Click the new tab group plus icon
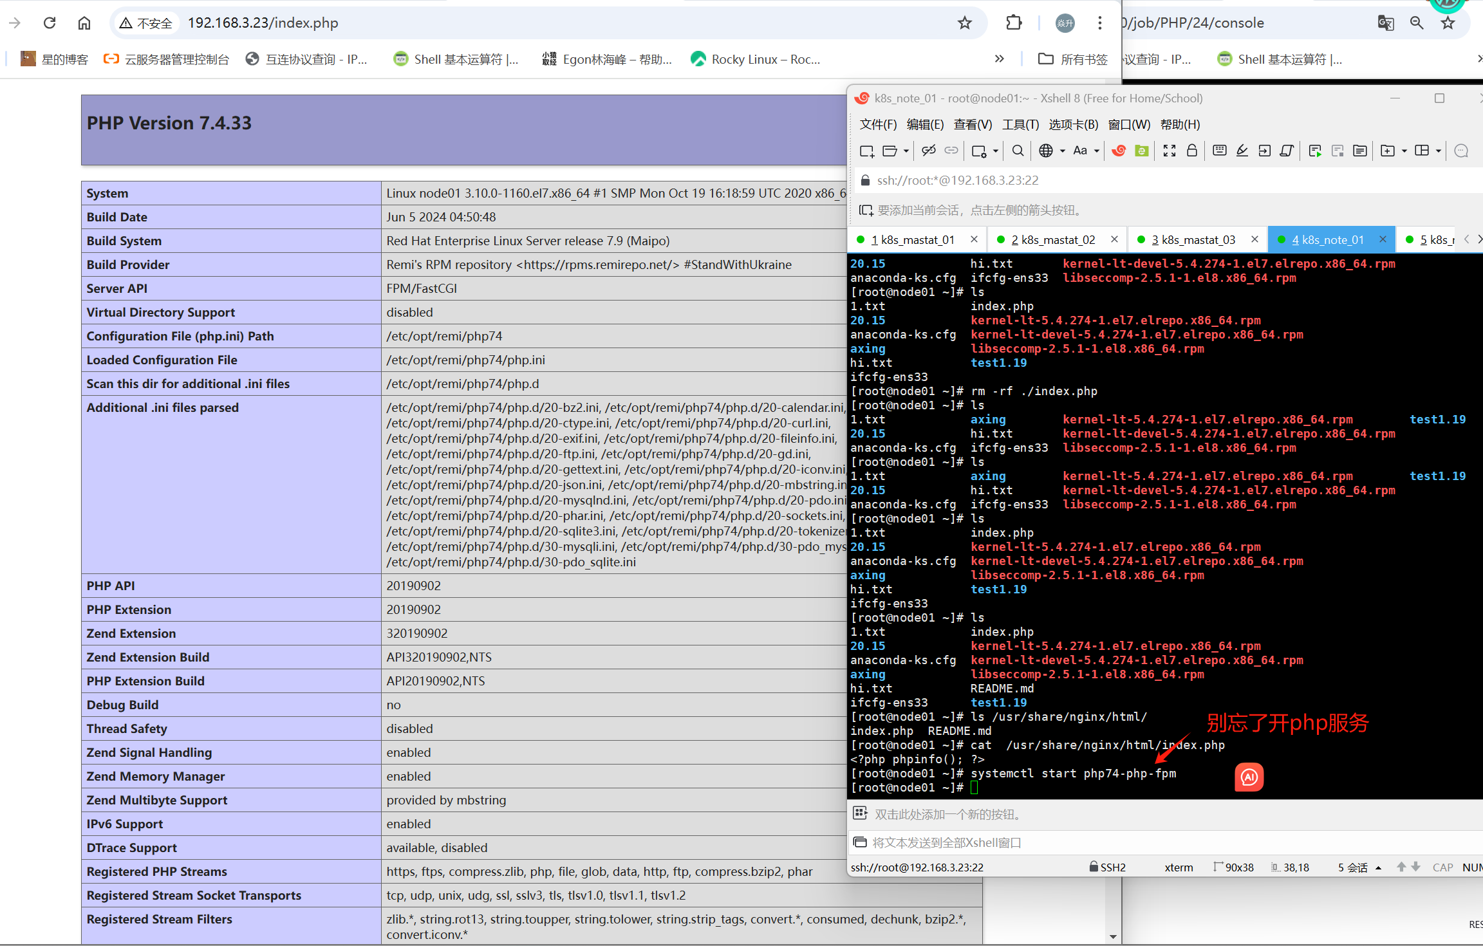 pos(1388,151)
